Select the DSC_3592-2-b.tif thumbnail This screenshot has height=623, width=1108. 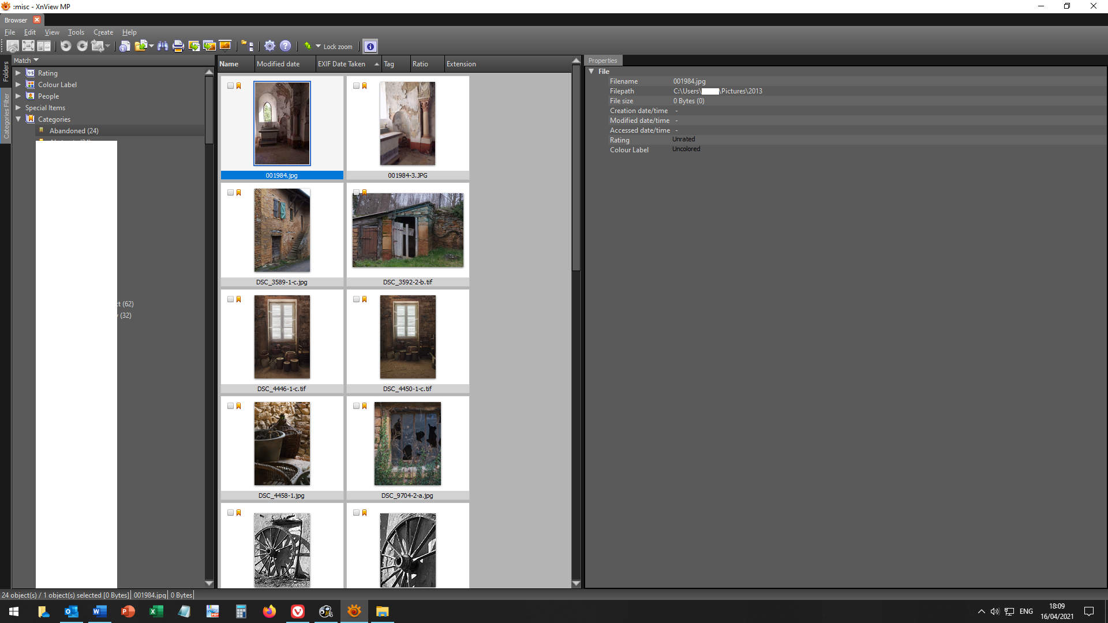click(x=407, y=231)
